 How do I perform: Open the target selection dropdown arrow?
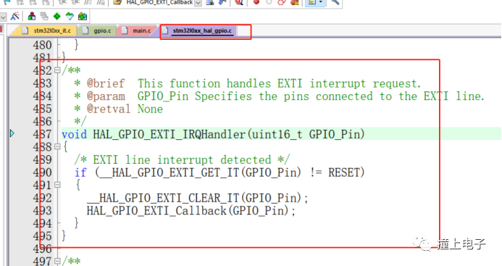[3, 17]
